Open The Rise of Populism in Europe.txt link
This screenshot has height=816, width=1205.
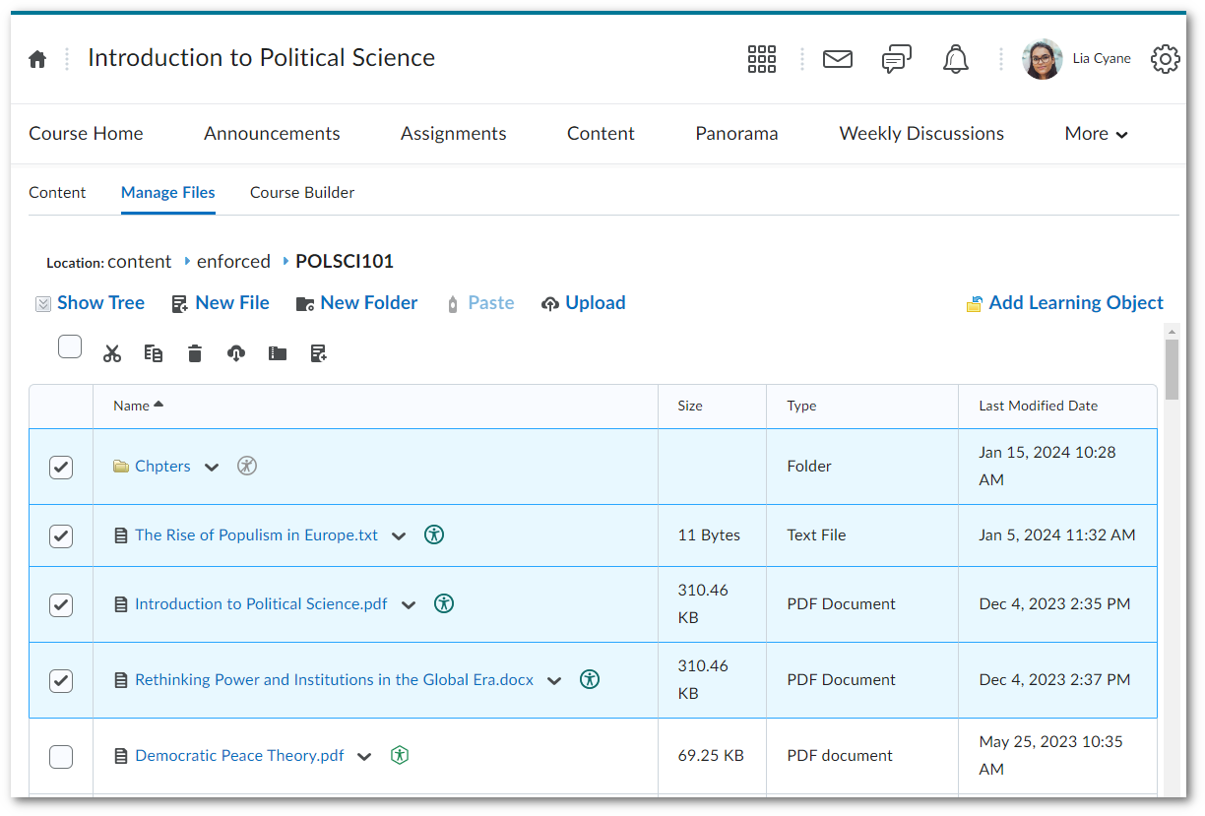256,535
